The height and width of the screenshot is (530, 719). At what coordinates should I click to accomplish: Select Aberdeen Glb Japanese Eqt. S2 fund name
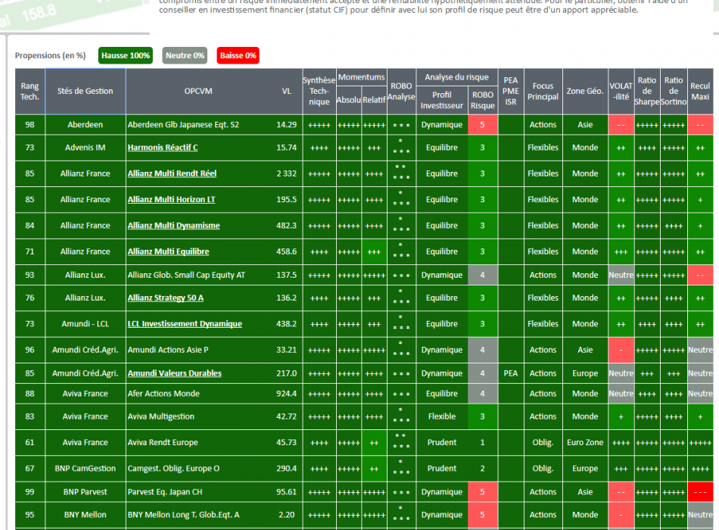(x=183, y=125)
